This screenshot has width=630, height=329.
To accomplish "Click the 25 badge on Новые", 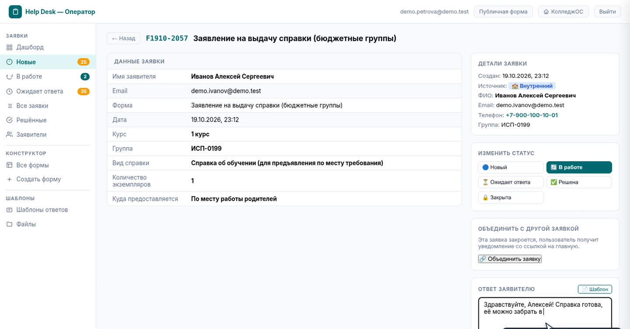I will point(83,62).
